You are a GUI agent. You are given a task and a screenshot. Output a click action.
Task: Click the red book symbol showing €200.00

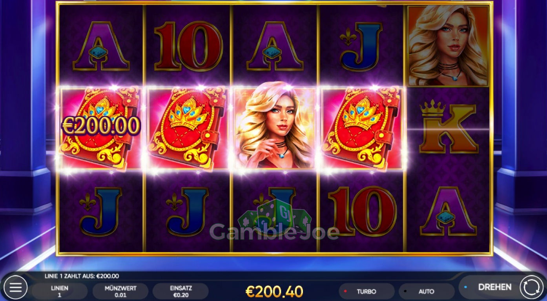tap(100, 129)
